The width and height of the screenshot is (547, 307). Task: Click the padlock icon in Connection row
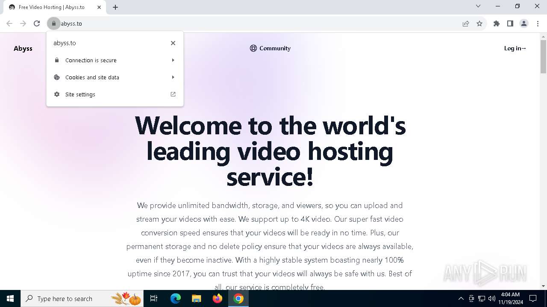coord(57,60)
